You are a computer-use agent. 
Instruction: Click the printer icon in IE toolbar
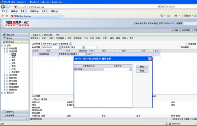[x=176, y=16]
